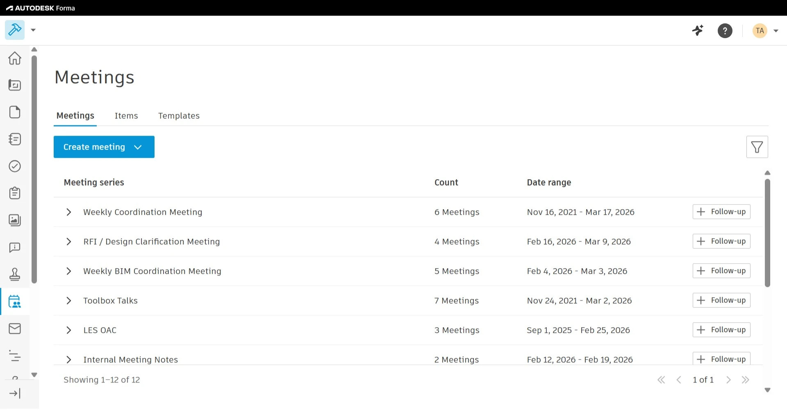
Task: Open the Files document icon in the sidebar
Action: (15, 112)
